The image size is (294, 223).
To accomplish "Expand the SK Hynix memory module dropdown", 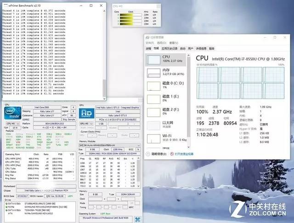I will coord(139,145).
